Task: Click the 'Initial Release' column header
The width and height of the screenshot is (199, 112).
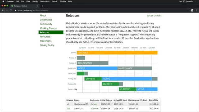Action: pos(106,100)
